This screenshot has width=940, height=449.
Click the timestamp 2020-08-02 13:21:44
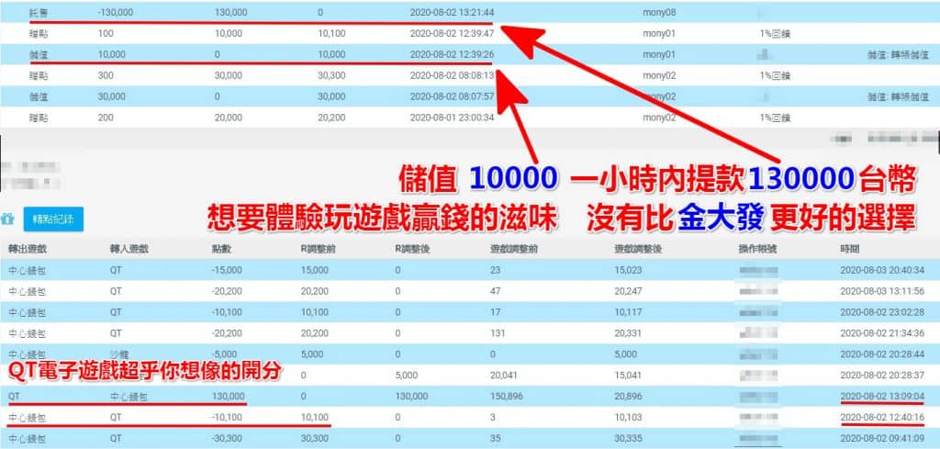tap(453, 13)
